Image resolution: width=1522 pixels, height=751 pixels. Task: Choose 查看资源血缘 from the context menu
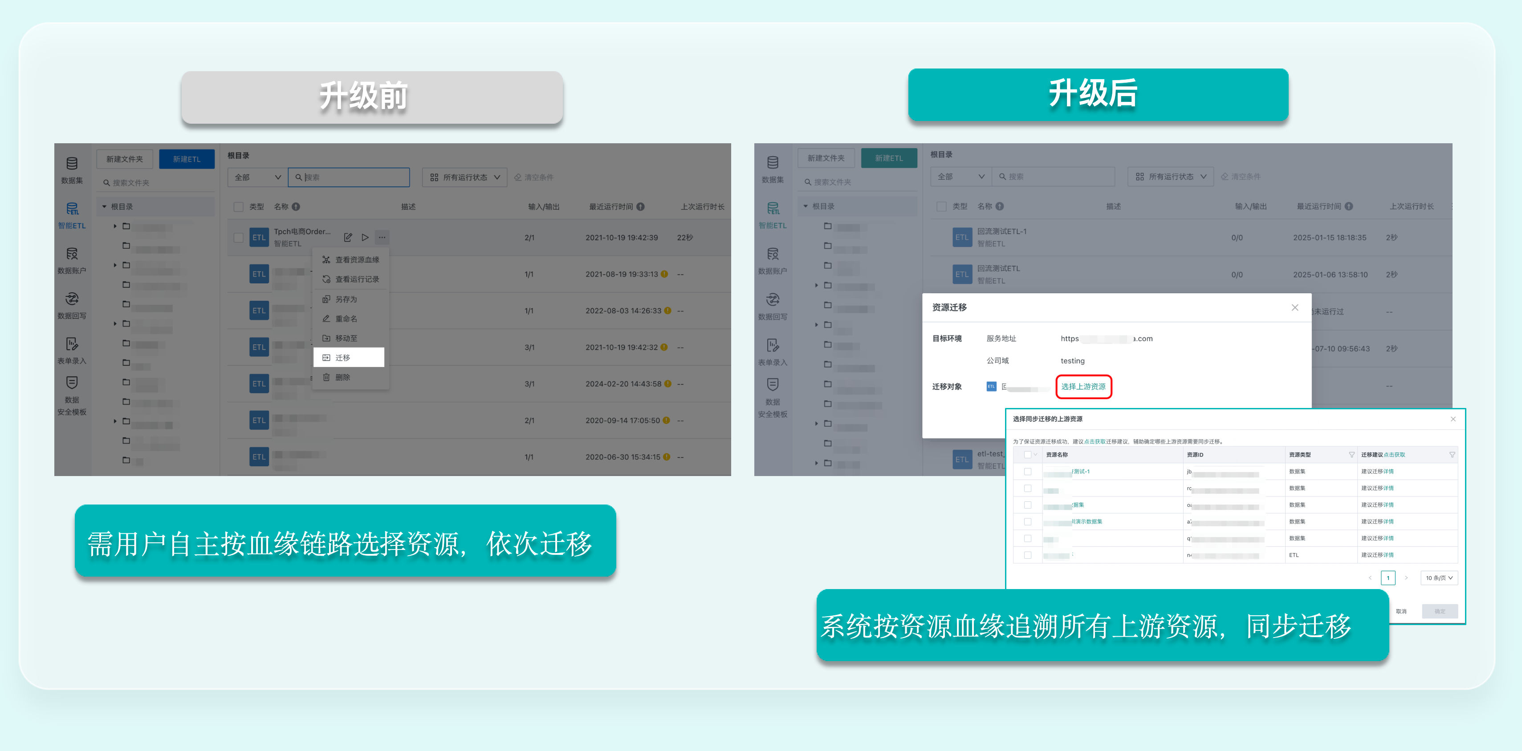pos(351,260)
